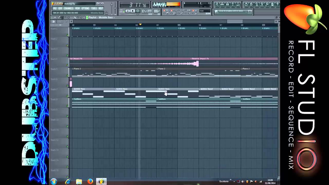Select the Playback speaker tool in playlist toolbar
The height and width of the screenshot is (185, 329).
[84, 17]
